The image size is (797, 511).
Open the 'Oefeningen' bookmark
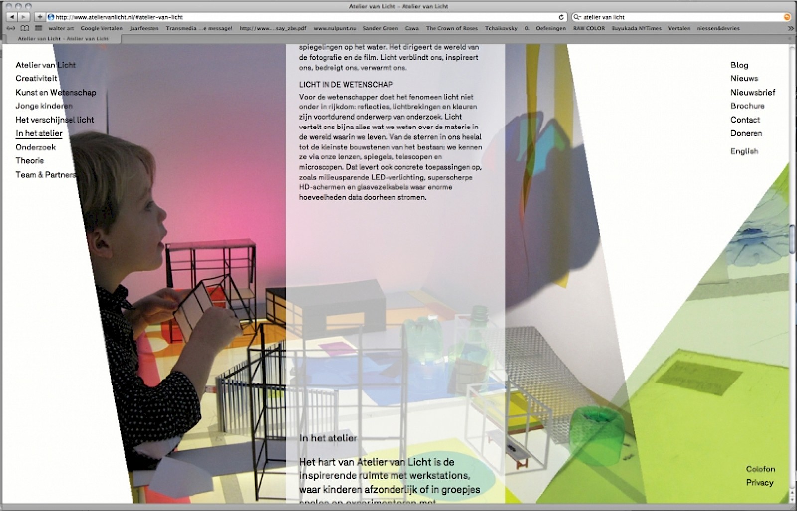click(551, 28)
